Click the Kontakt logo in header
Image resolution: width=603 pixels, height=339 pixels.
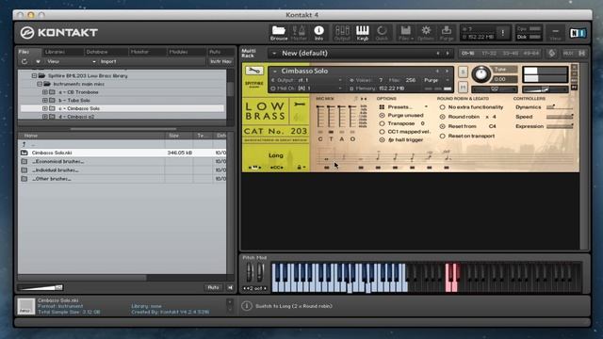pyautogui.click(x=58, y=33)
